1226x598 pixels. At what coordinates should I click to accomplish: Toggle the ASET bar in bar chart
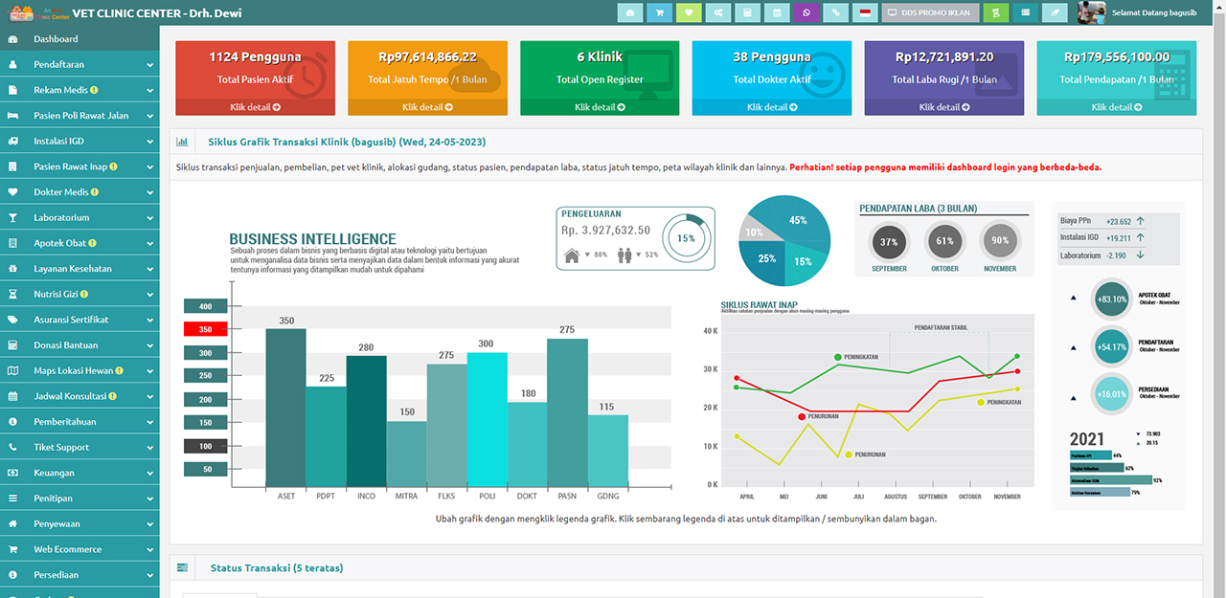[285, 407]
